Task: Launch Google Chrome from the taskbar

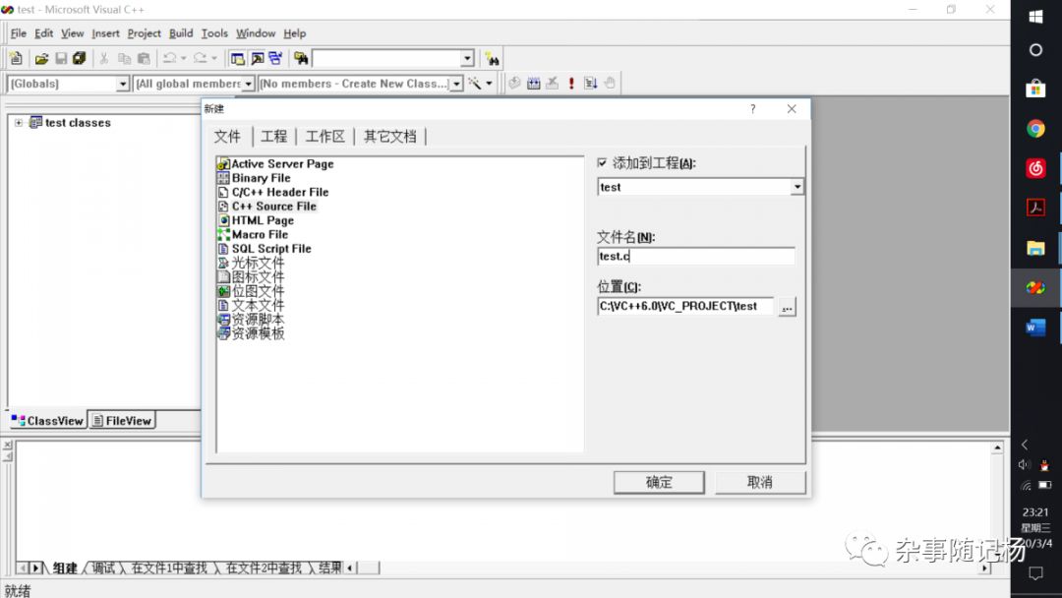Action: 1035,128
